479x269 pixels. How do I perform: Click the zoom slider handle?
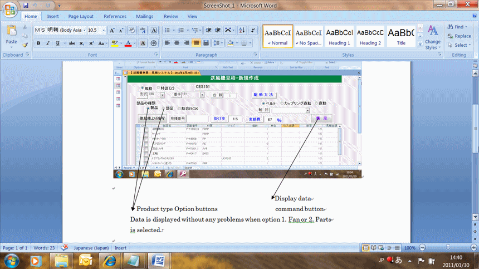[448, 248]
